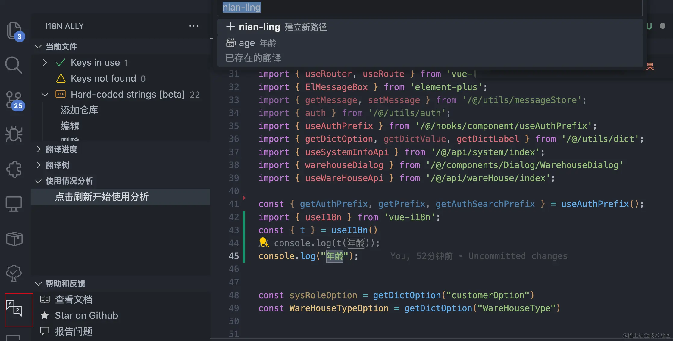Expand the 翻译树 section
The height and width of the screenshot is (341, 673).
[x=38, y=165]
